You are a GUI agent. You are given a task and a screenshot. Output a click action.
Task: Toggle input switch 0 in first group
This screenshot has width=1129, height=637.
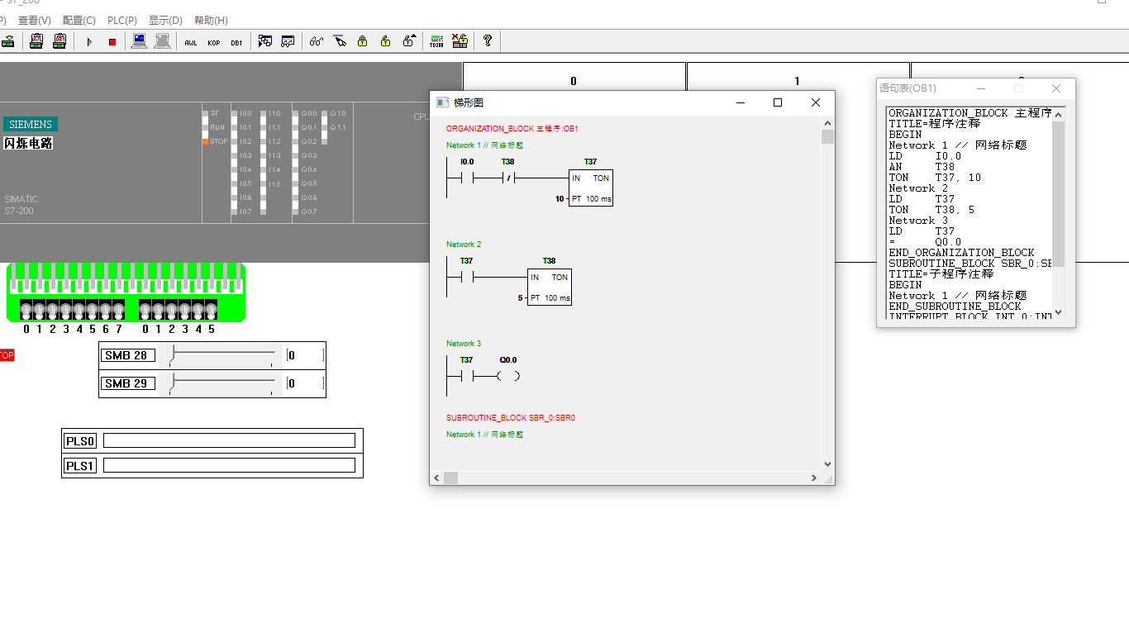(x=26, y=311)
